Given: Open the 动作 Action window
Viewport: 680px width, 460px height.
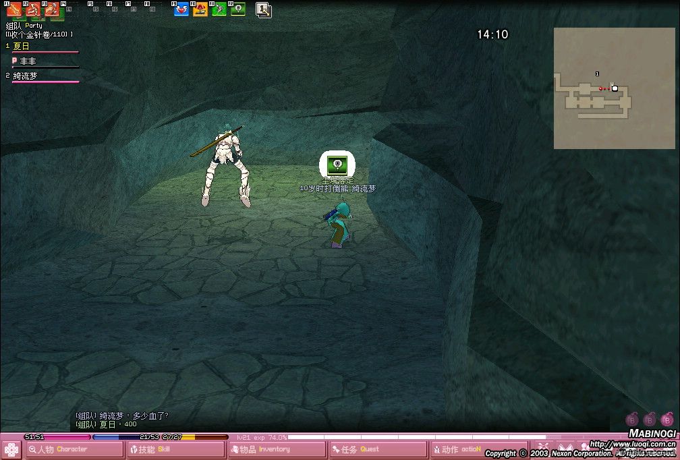Looking at the screenshot, I should coord(479,450).
